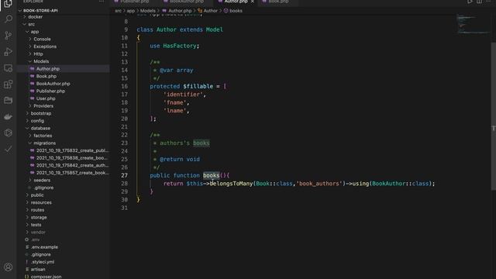Screen dimensions: 496x279
Task: Click the Author class breadcrumb
Action: tap(210, 11)
